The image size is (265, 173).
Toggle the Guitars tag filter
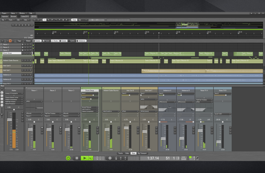click(63, 41)
